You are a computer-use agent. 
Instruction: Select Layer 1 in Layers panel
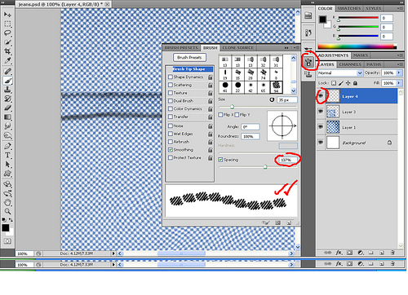point(357,127)
